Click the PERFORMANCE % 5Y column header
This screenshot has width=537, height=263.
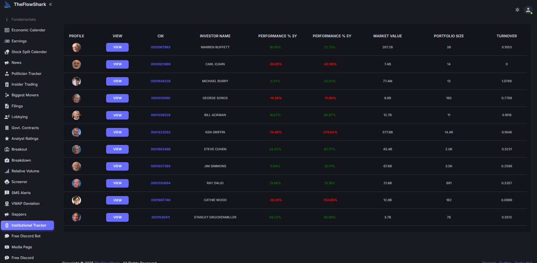tap(332, 36)
